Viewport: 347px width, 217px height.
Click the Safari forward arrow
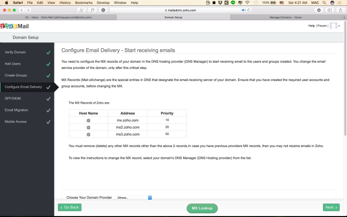[x=28, y=10]
